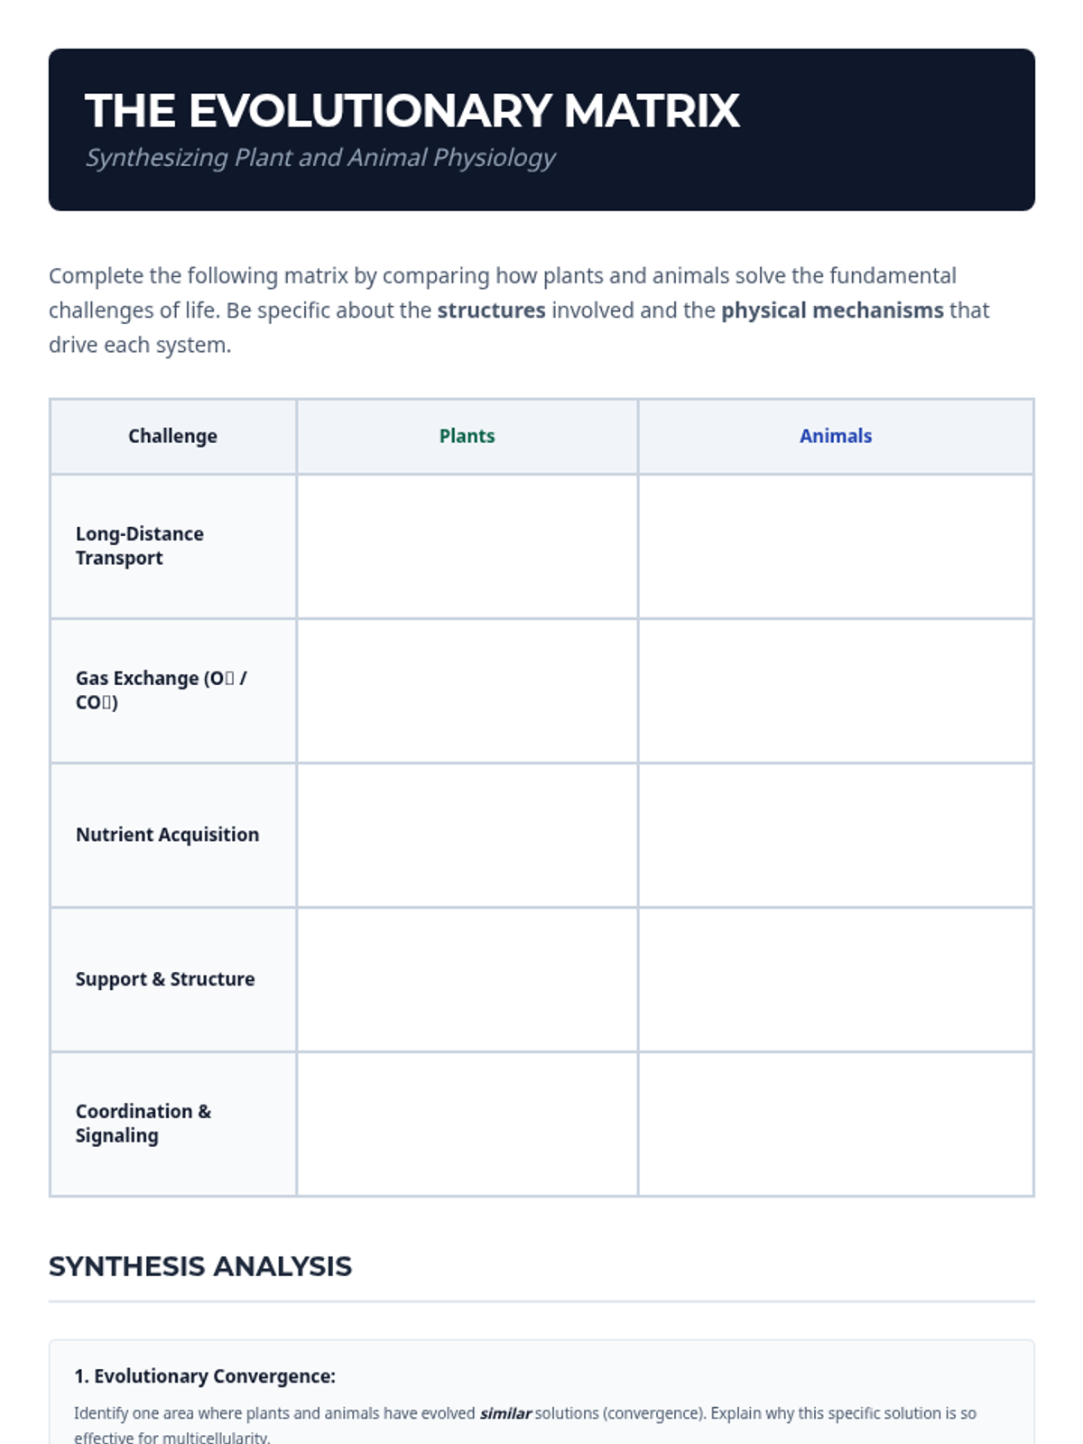
Task: Click the Evolutionary Convergence question heading
Action: click(205, 1376)
